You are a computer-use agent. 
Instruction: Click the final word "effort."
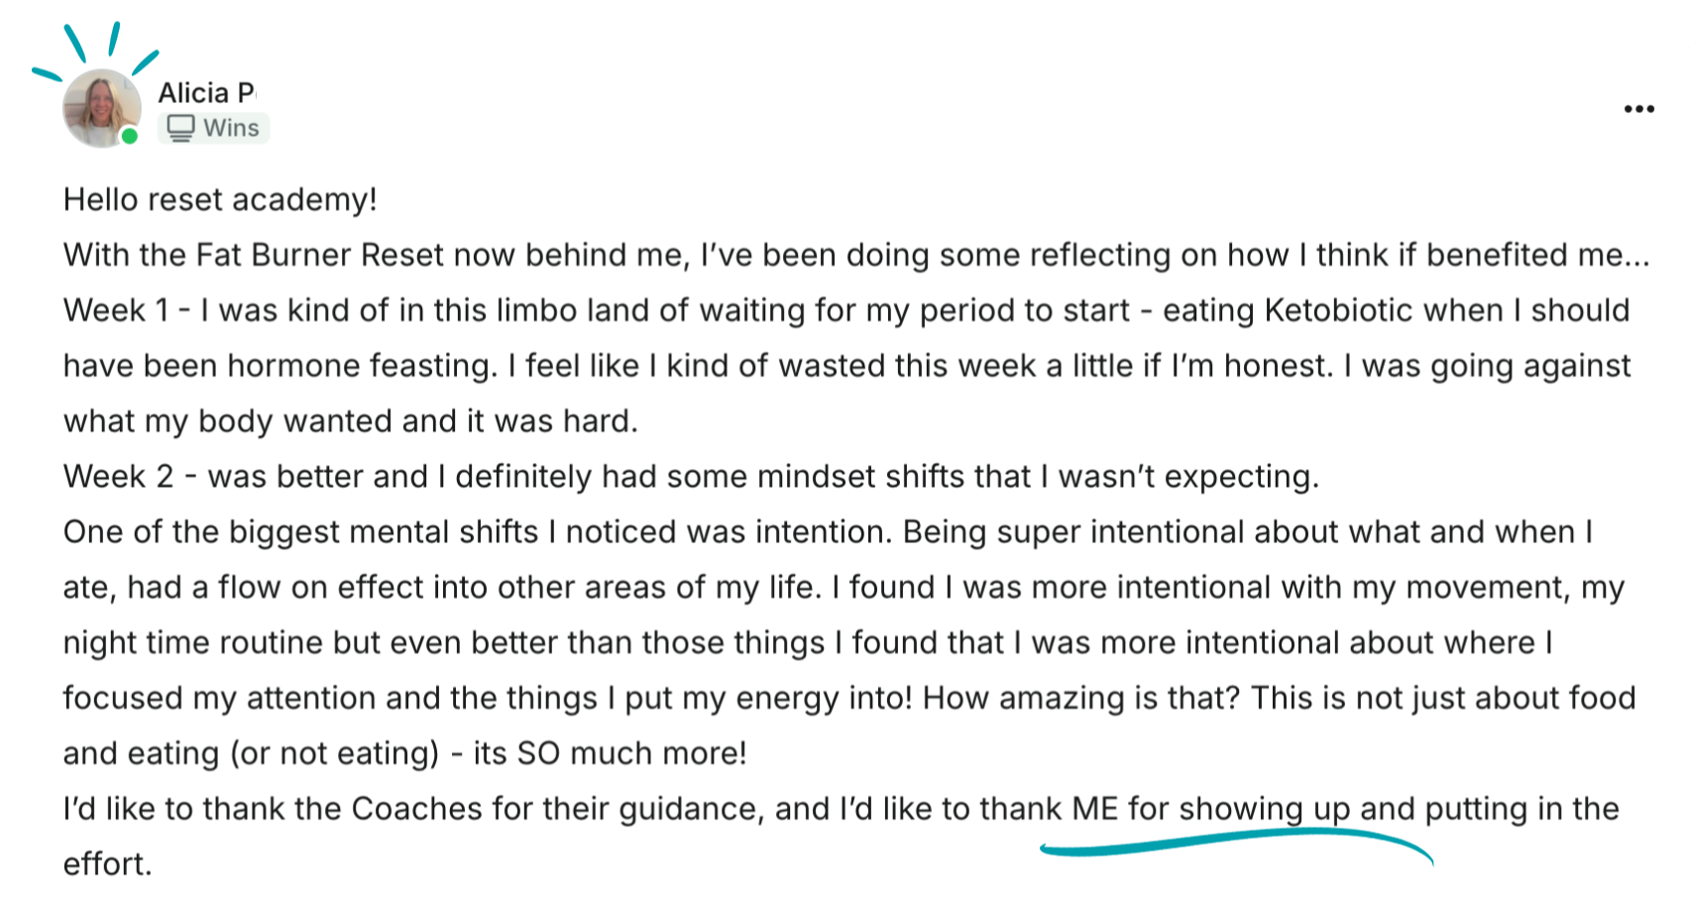click(x=107, y=864)
